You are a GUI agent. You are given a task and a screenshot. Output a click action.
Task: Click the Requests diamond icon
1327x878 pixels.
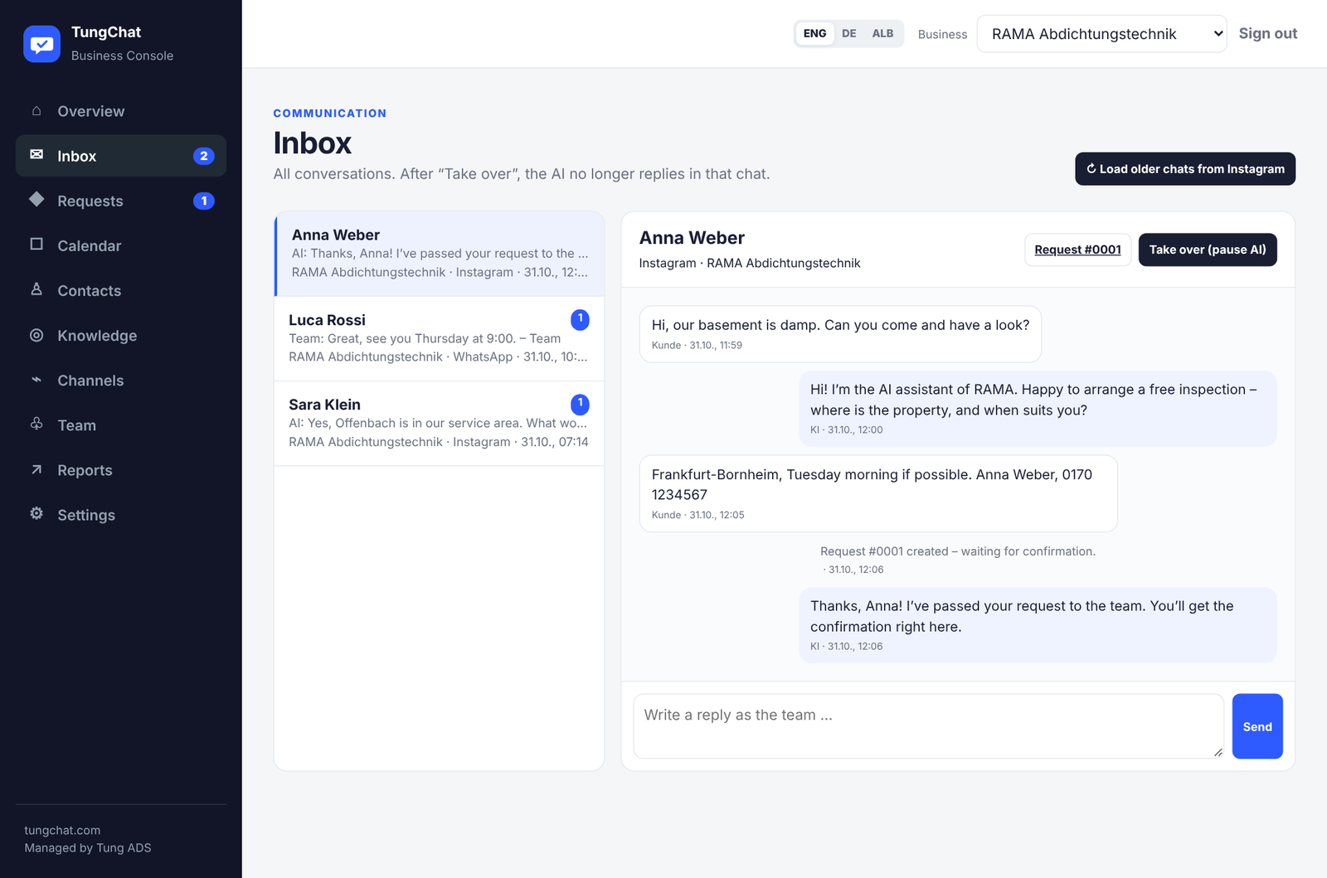click(x=36, y=199)
